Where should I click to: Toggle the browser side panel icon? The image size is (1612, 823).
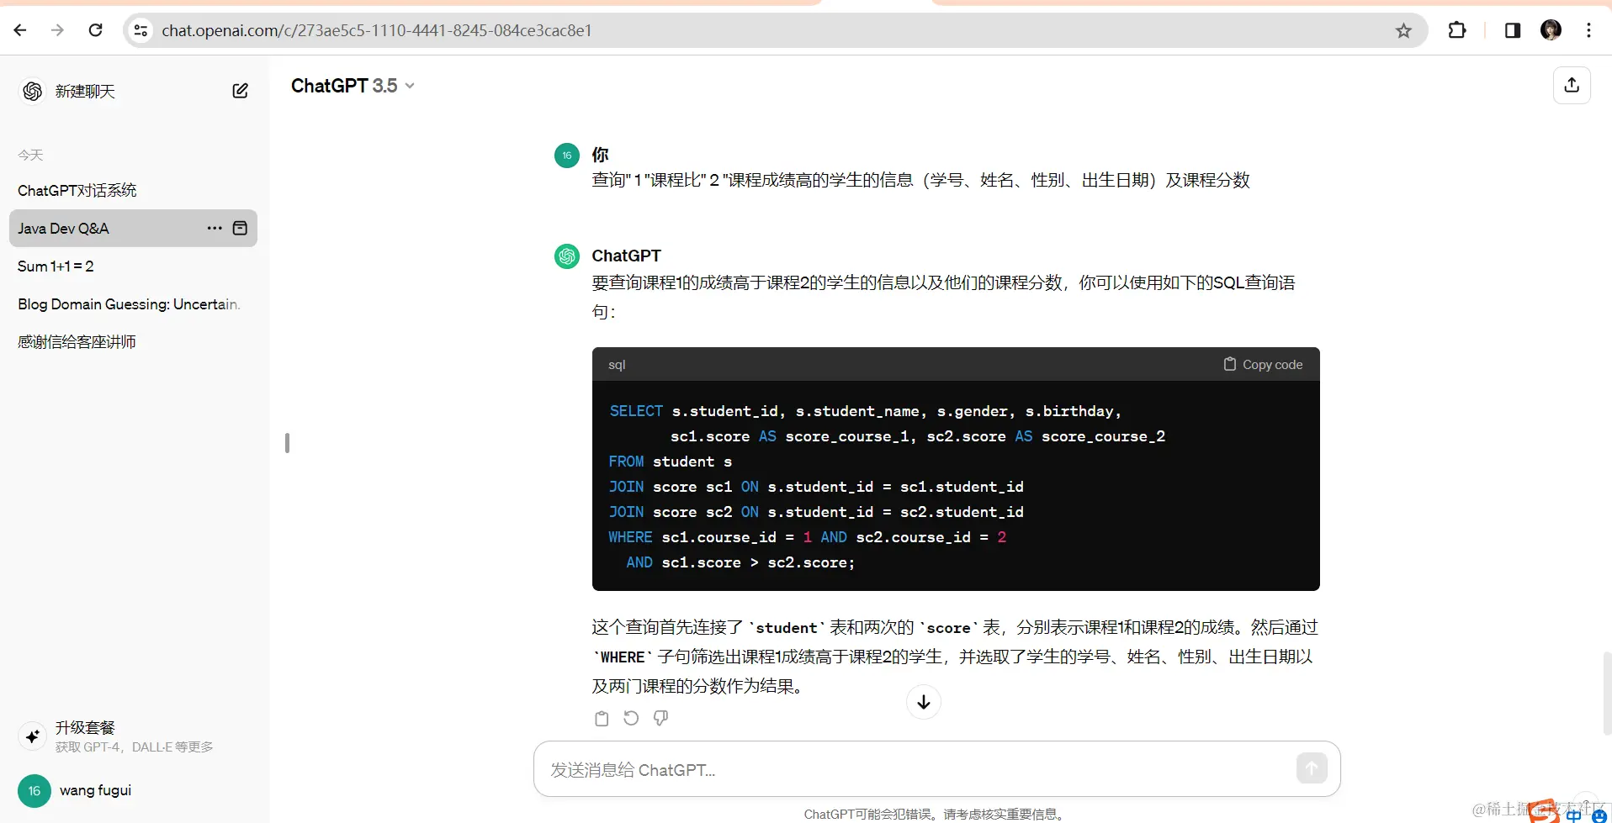[x=1512, y=30]
